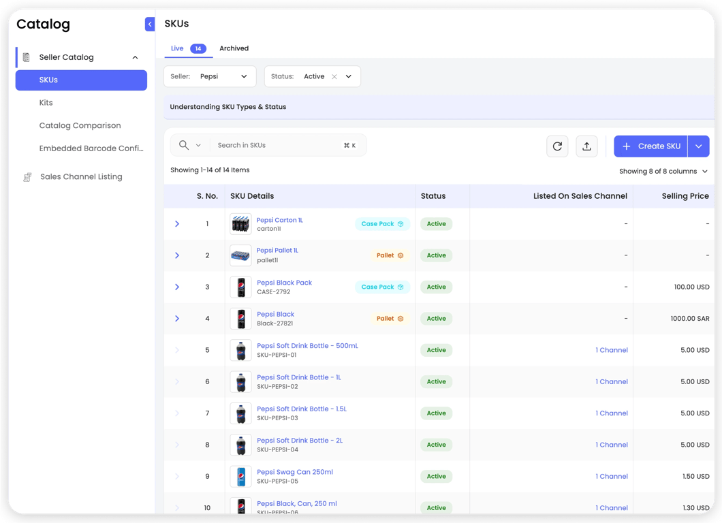722x523 pixels.
Task: Open Catalog Comparison page
Action: click(80, 126)
